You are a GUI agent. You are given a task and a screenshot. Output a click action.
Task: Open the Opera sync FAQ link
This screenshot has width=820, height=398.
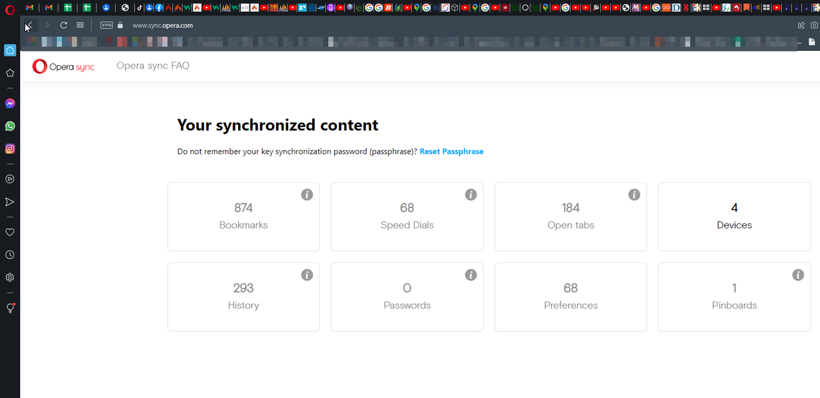point(153,65)
